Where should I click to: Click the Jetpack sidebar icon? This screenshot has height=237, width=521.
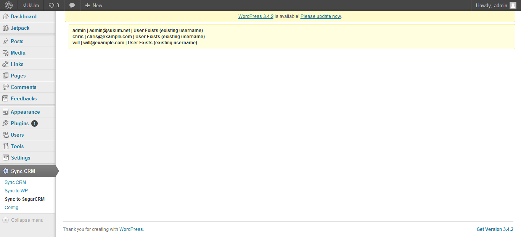coord(5,28)
